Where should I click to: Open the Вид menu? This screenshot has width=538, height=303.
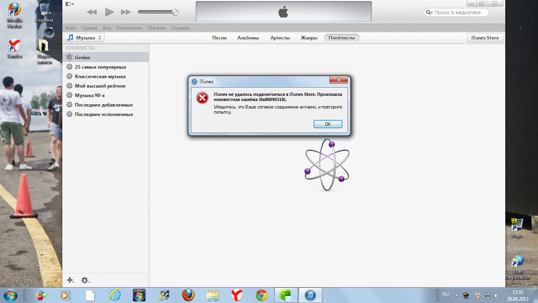click(x=107, y=28)
